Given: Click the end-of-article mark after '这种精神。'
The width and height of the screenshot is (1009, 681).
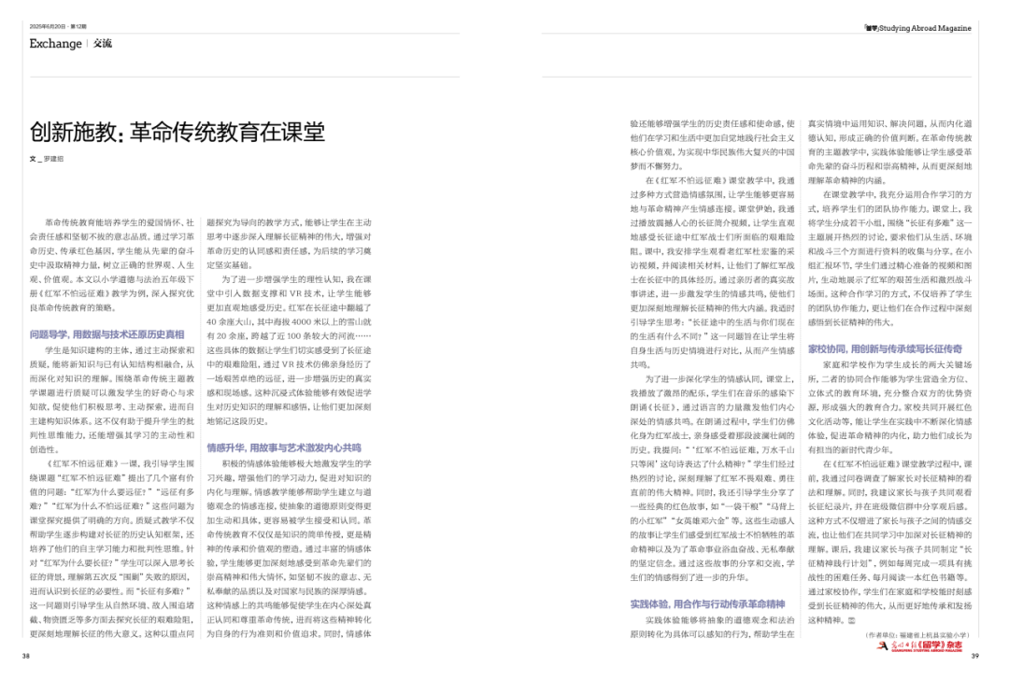Looking at the screenshot, I should point(852,620).
